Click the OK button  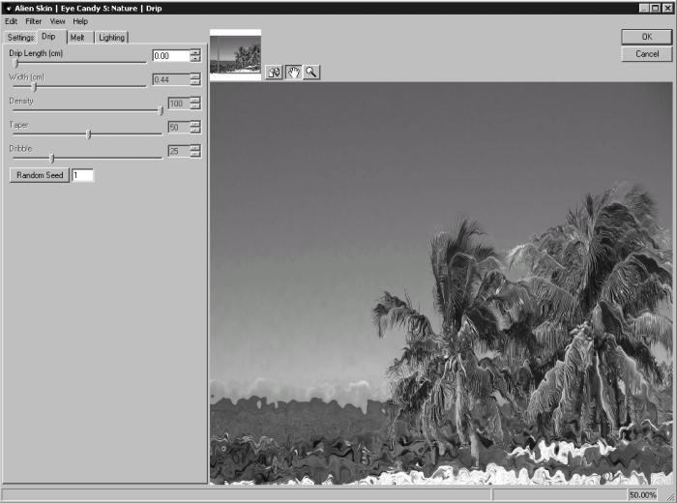(646, 37)
